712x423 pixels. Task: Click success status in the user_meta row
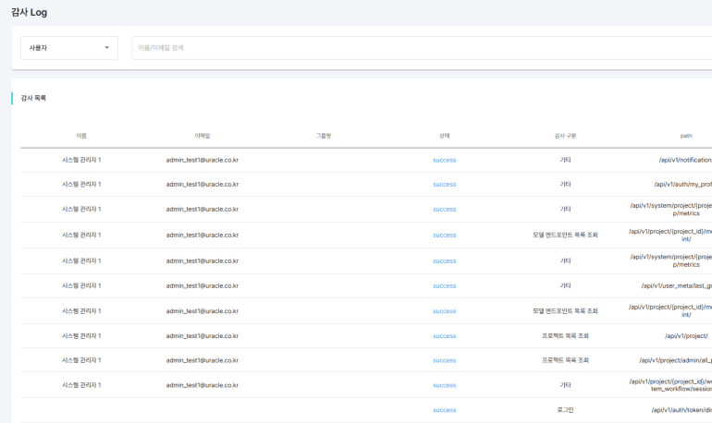click(x=445, y=286)
